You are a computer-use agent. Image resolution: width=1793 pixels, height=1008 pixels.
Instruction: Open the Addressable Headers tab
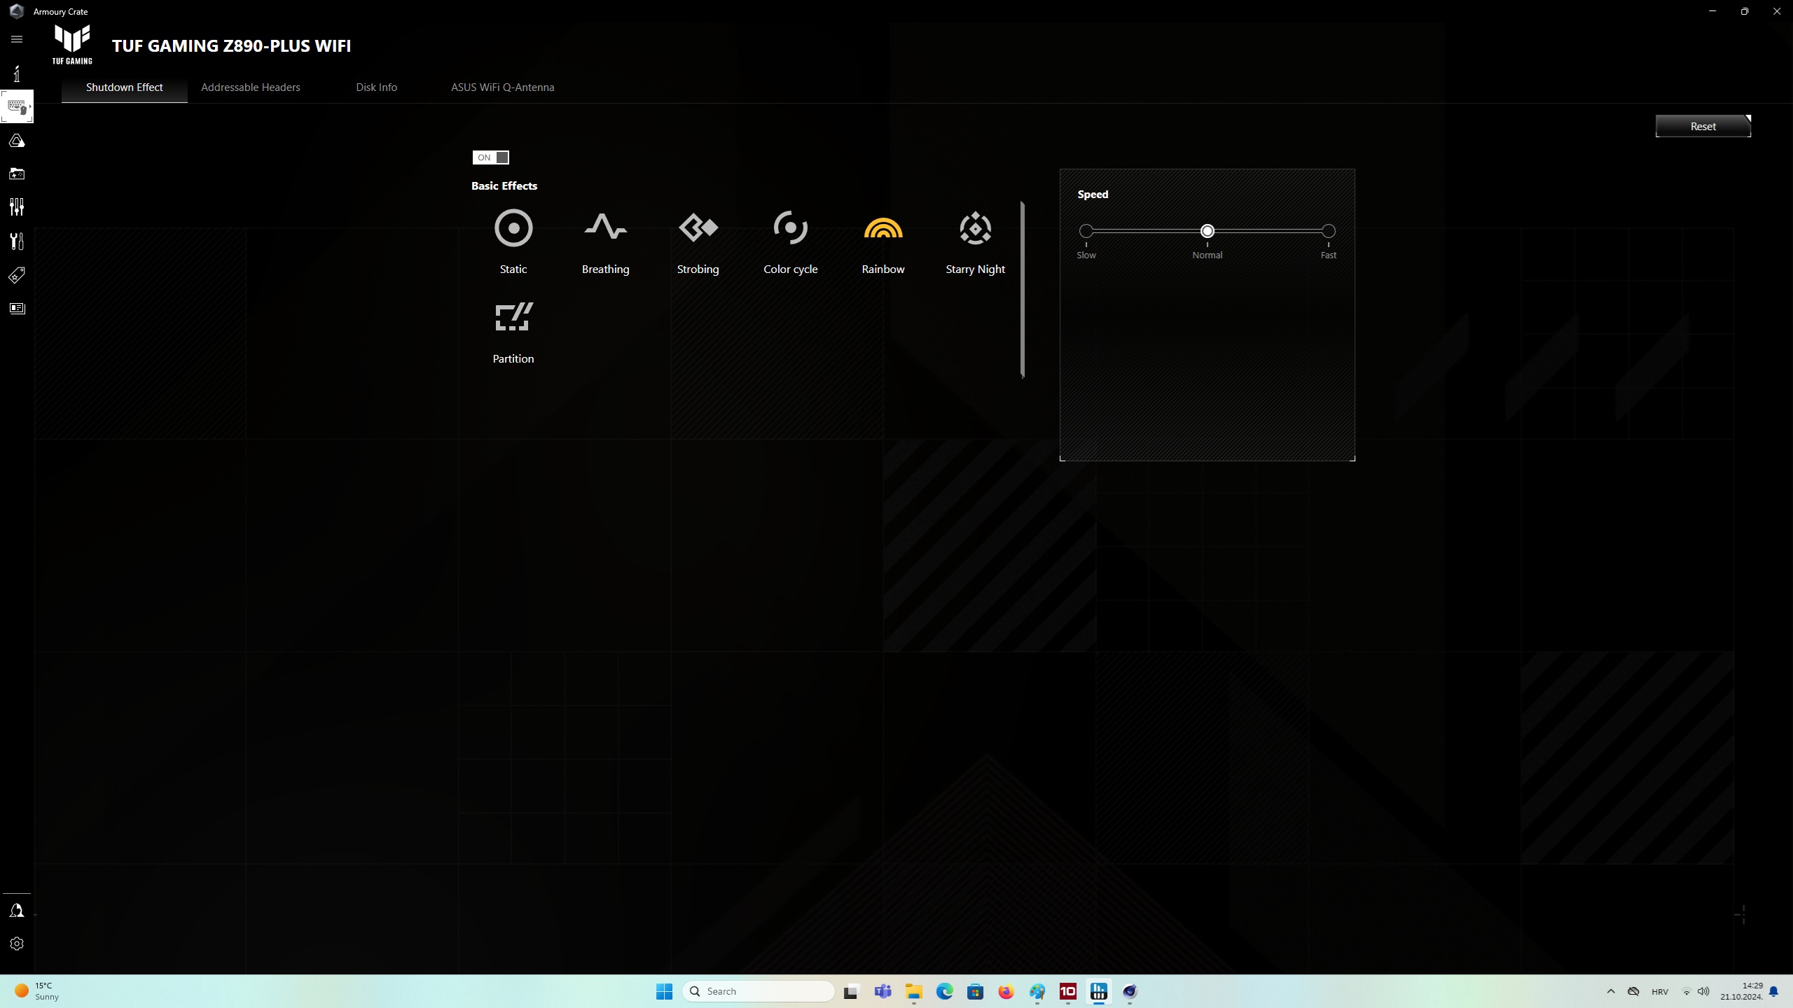pos(251,87)
